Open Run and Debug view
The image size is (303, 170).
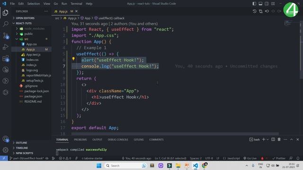click(x=5, y=47)
